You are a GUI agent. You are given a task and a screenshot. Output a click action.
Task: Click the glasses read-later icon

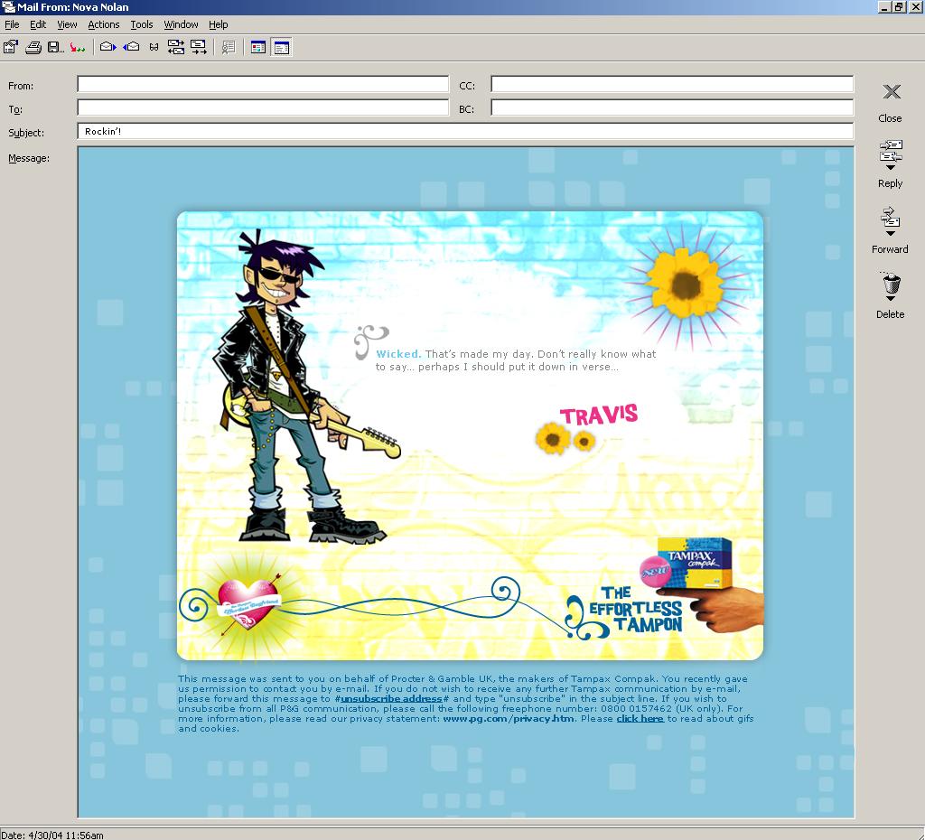tap(154, 47)
